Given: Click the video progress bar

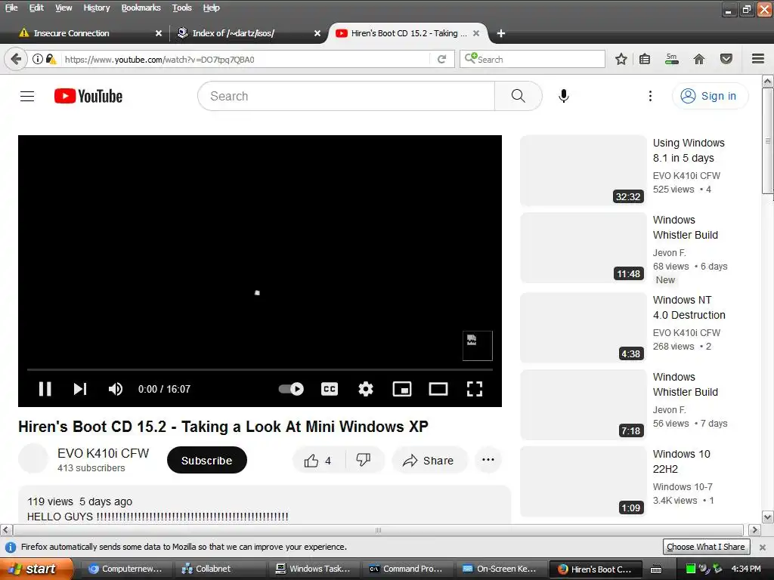Looking at the screenshot, I should (x=260, y=369).
